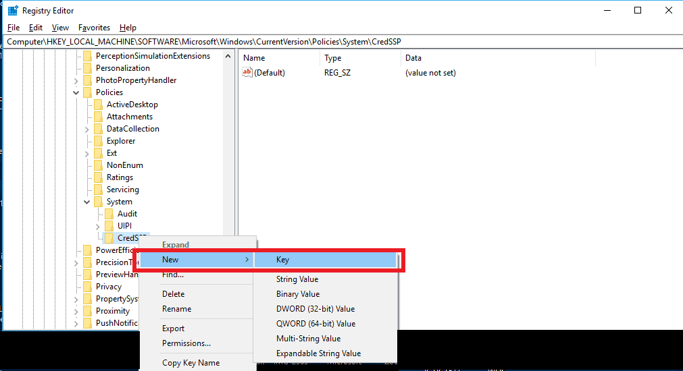683x371 pixels.
Task: Choose New in the context menu
Action: (x=197, y=260)
